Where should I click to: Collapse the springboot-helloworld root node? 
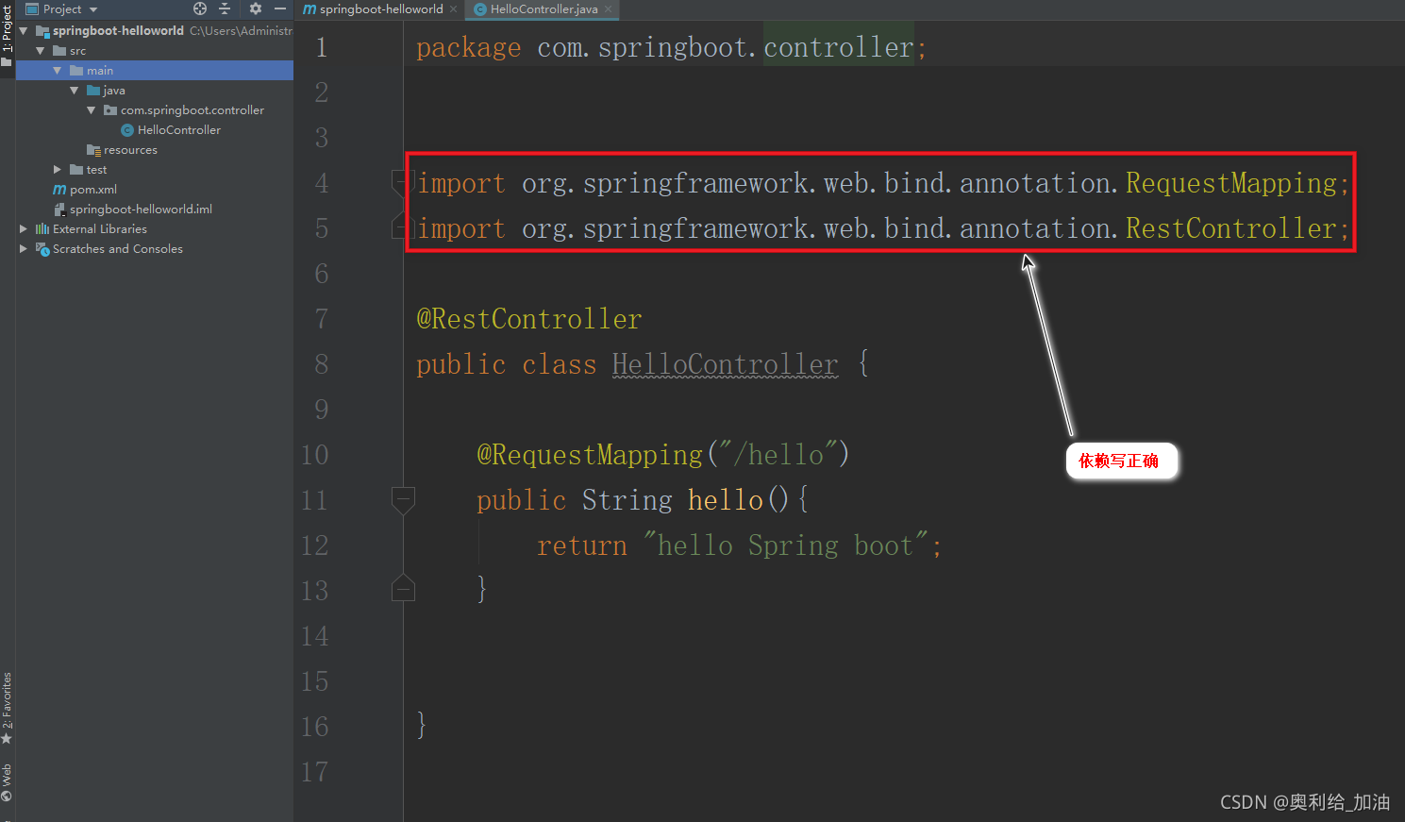pyautogui.click(x=24, y=31)
